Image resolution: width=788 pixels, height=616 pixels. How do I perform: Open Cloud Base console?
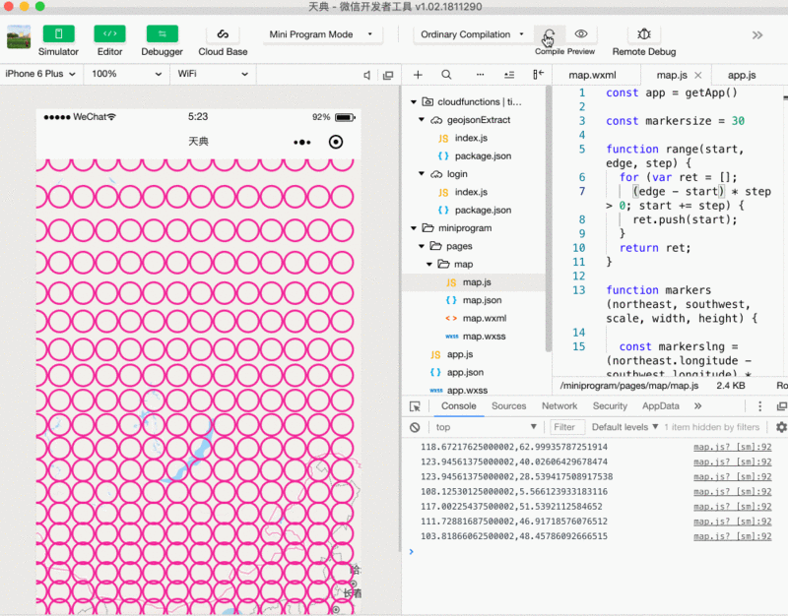223,34
